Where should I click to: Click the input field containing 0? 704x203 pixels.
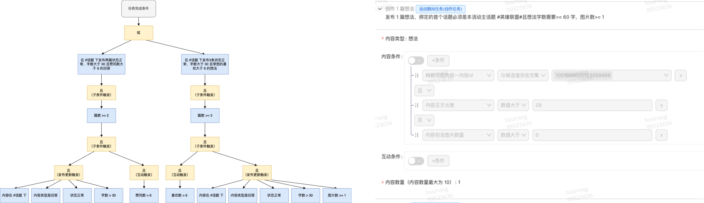[592, 135]
